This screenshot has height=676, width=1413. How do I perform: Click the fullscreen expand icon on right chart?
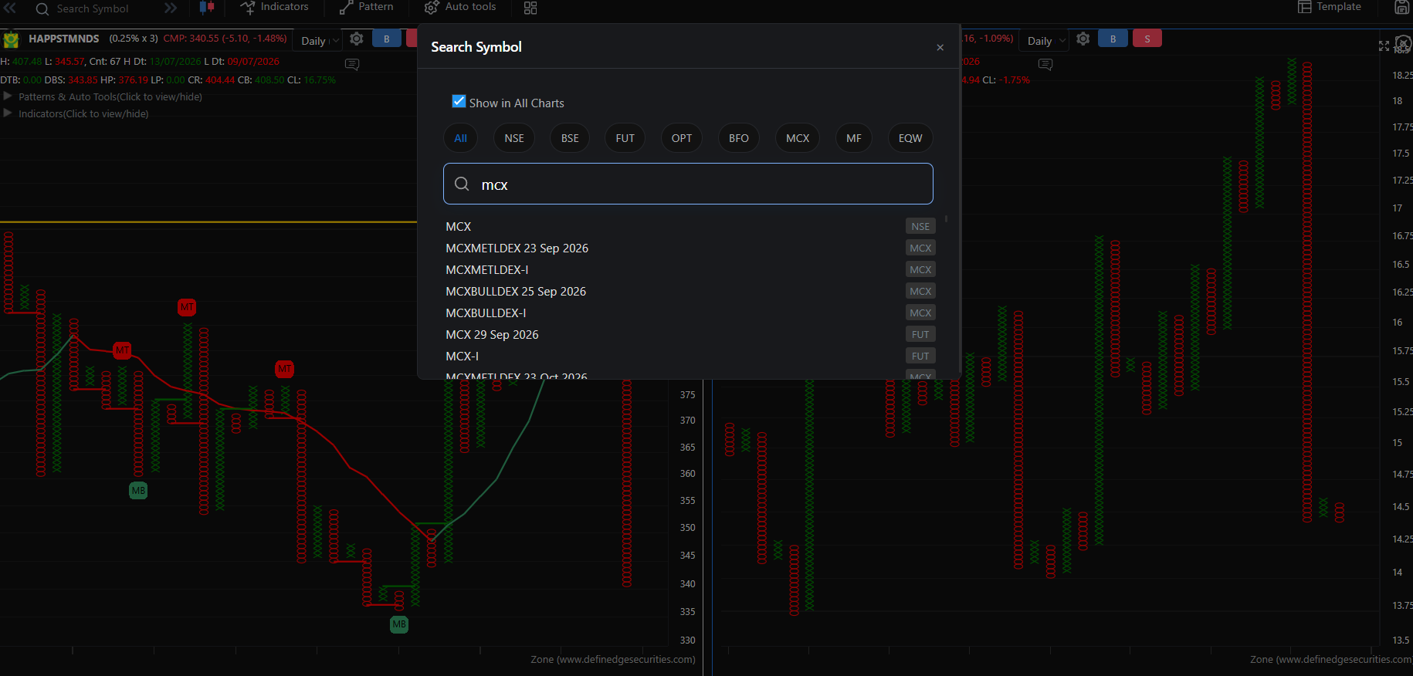point(1384,46)
